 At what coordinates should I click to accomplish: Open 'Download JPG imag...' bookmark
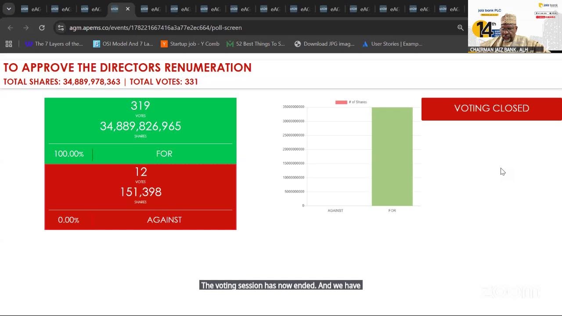pyautogui.click(x=324, y=44)
